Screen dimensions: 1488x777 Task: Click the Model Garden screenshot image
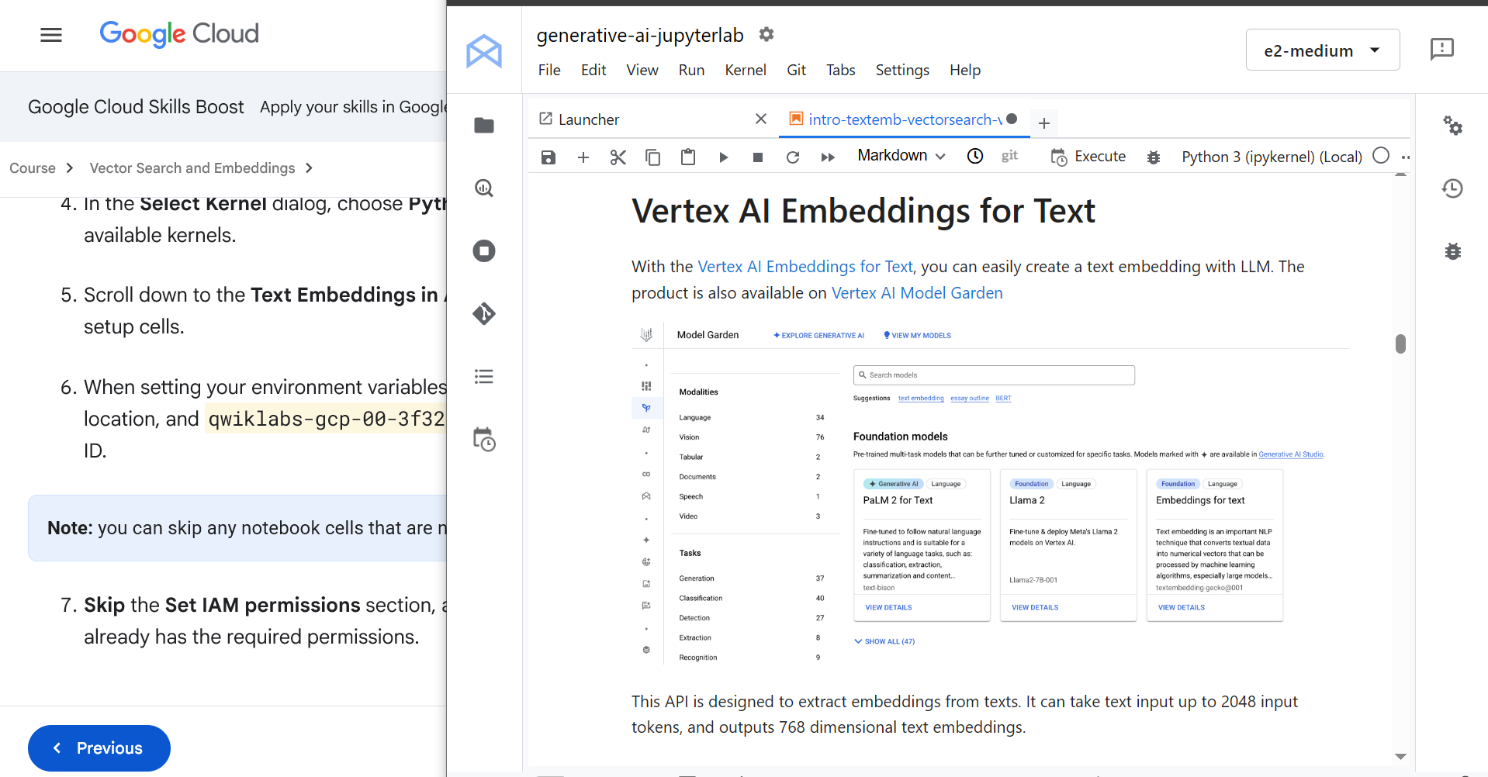tap(991, 494)
